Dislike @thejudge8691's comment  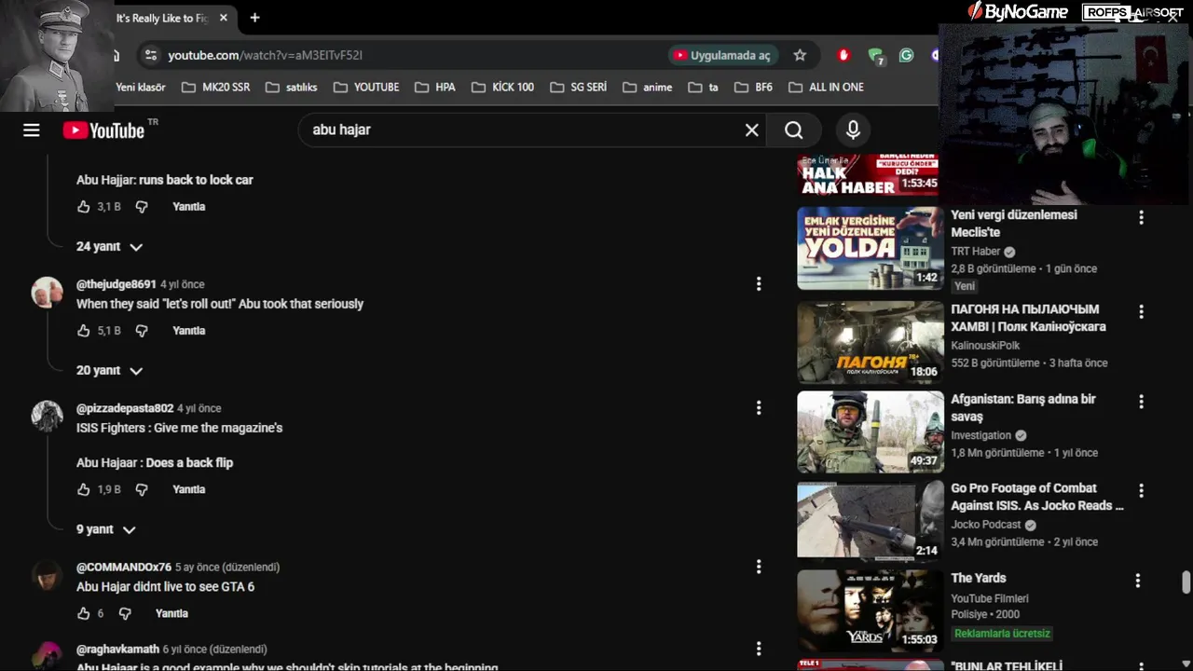tap(142, 331)
